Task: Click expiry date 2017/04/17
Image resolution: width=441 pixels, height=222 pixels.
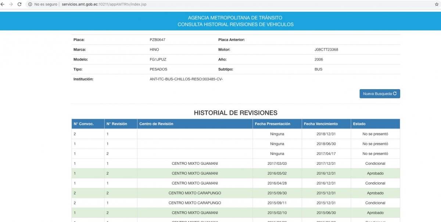Action: pos(326,154)
